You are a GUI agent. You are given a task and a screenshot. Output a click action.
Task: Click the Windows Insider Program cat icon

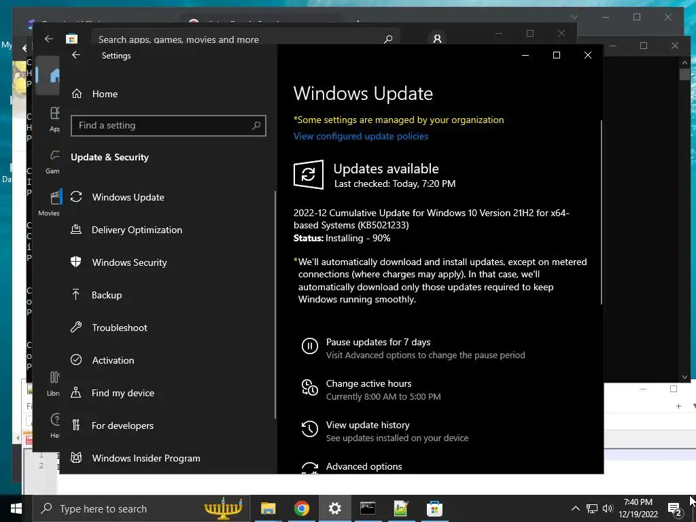(x=76, y=457)
